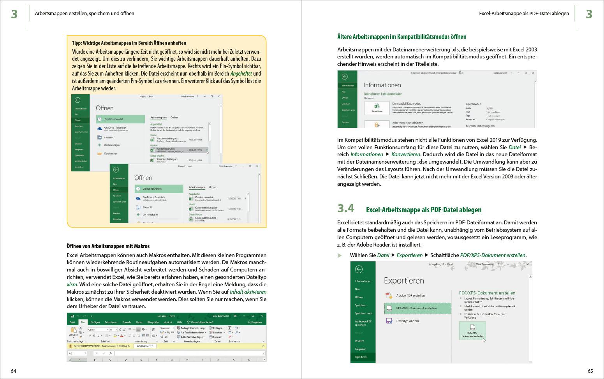Click the AutoSumme icon in Bearbeiten group
The height and width of the screenshot is (379, 604).
point(229,328)
